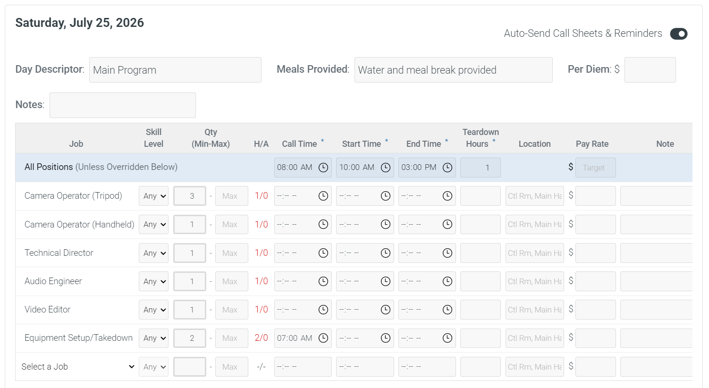Click clock icon in Camera Operator (Tripod) call time
This screenshot has width=709, height=388.
323,196
